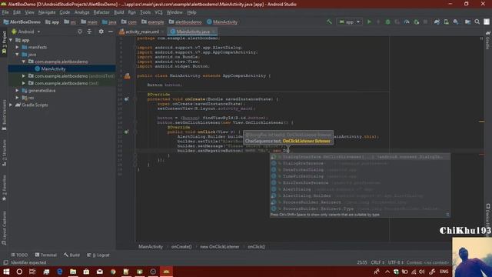Screen dimensions: 492x277
Task: Select MainActivity in the project tree
Action: click(x=53, y=68)
